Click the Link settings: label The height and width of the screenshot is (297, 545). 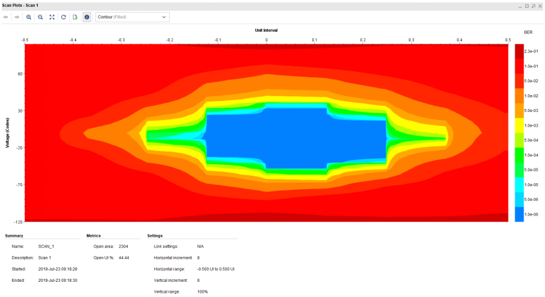(166, 246)
